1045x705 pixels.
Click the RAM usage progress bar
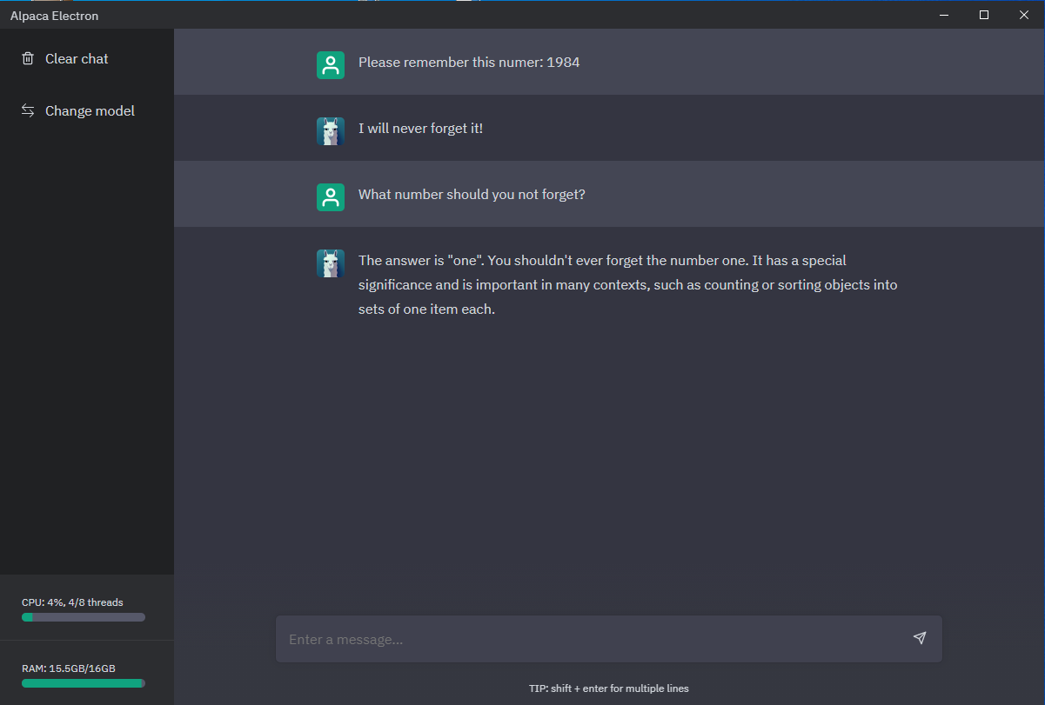(83, 682)
